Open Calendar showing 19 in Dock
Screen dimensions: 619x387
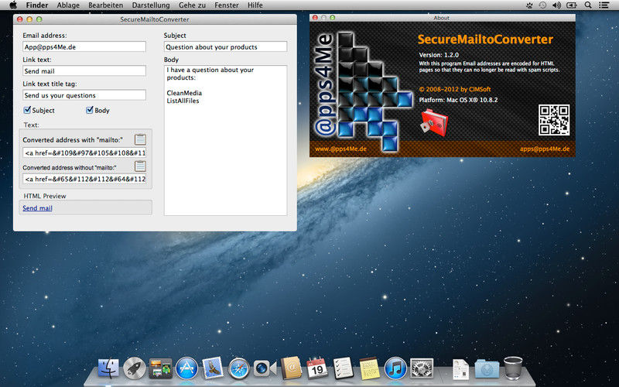pyautogui.click(x=317, y=368)
